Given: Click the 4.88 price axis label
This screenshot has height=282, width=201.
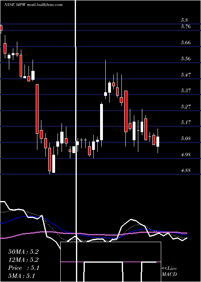Looking at the screenshot, I should point(186,170).
